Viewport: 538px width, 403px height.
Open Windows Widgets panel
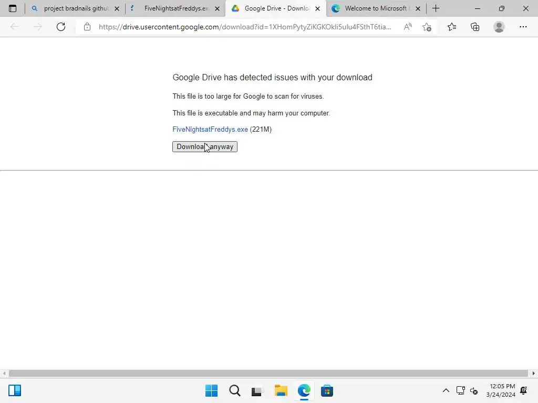pos(15,390)
